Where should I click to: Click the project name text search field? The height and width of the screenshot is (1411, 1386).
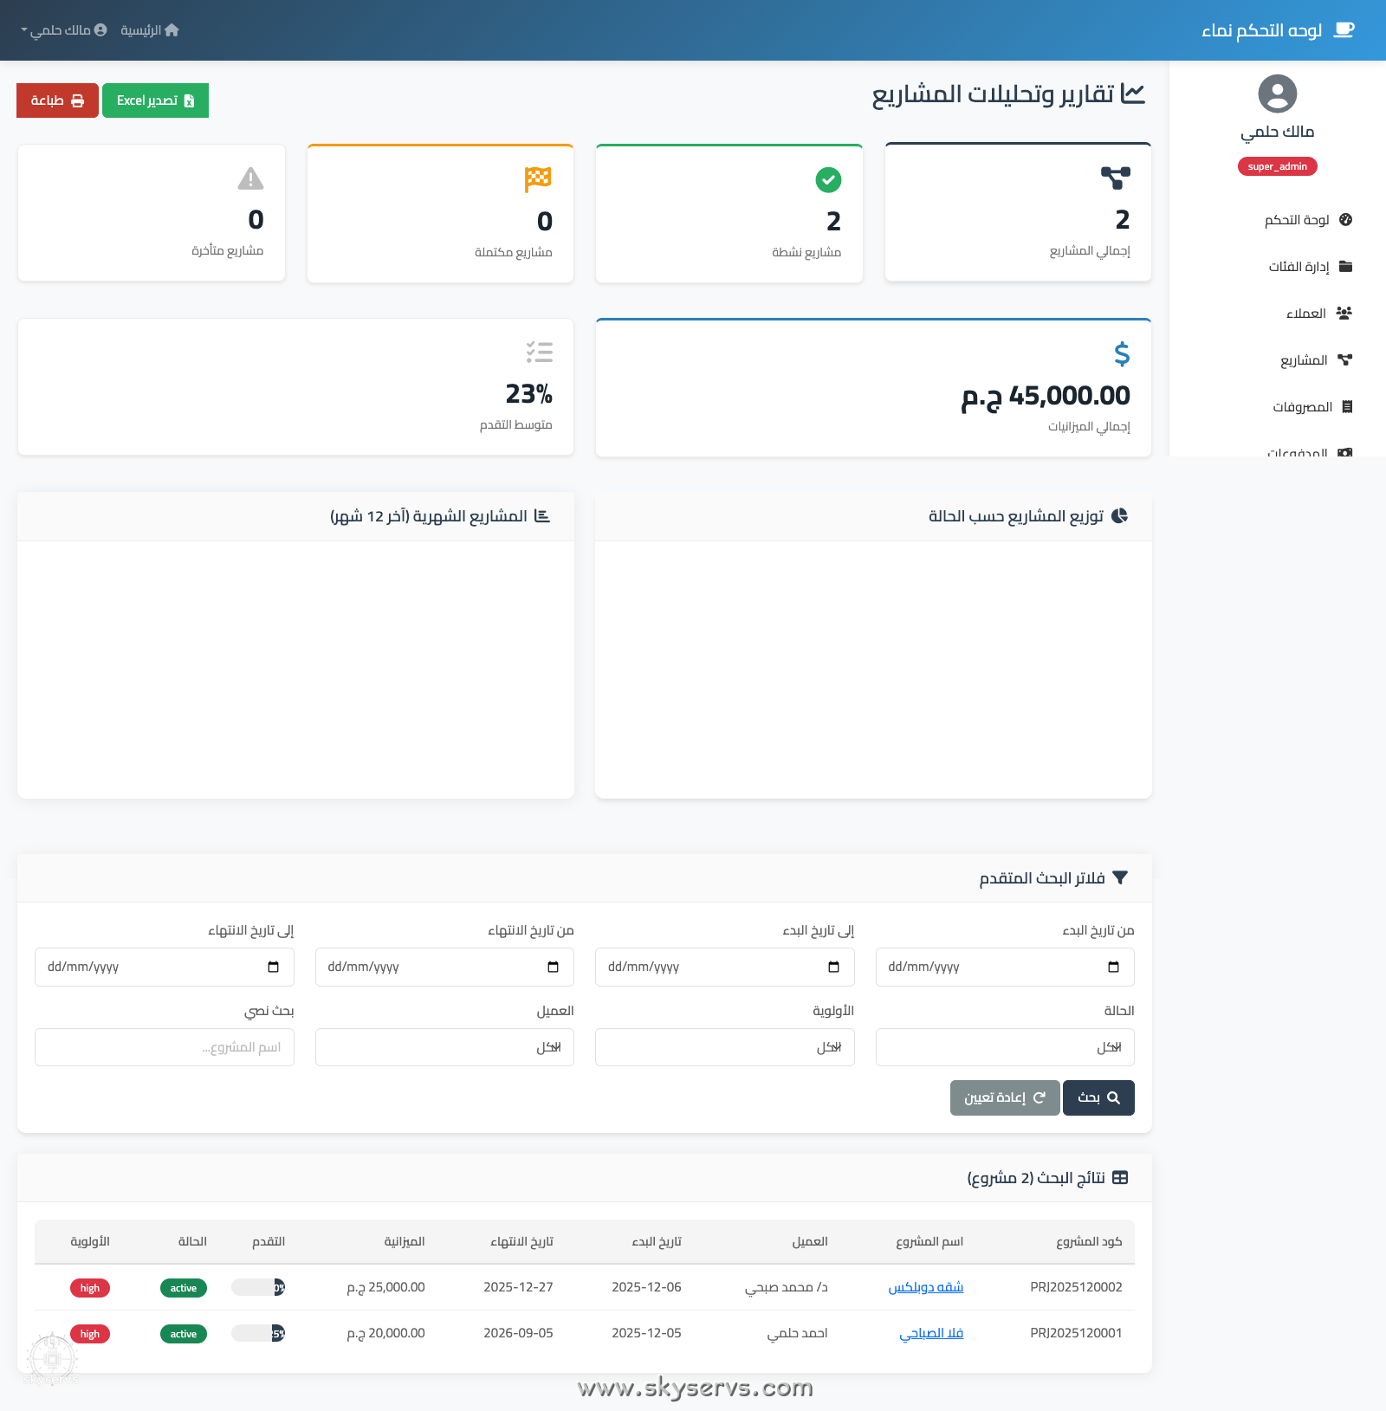(165, 1047)
